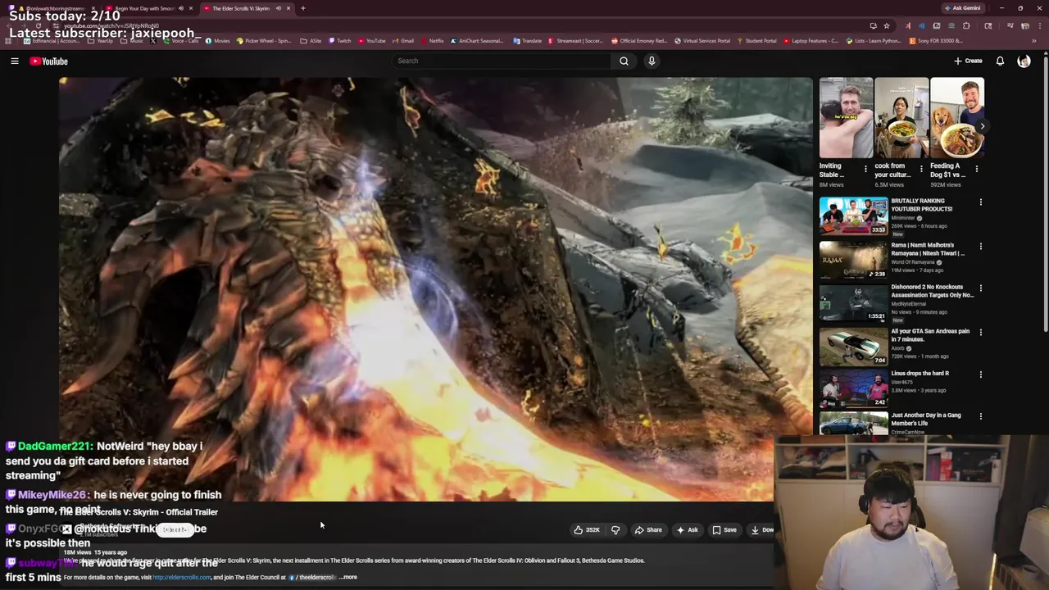Image resolution: width=1049 pixels, height=590 pixels.
Task: Open the theelderscrolls Facebook link
Action: (313, 577)
